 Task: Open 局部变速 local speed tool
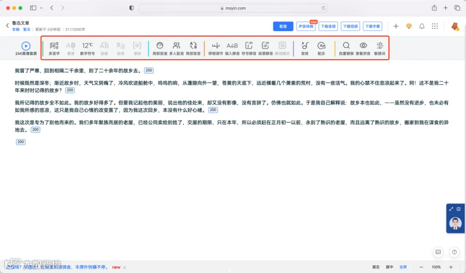[x=160, y=49]
